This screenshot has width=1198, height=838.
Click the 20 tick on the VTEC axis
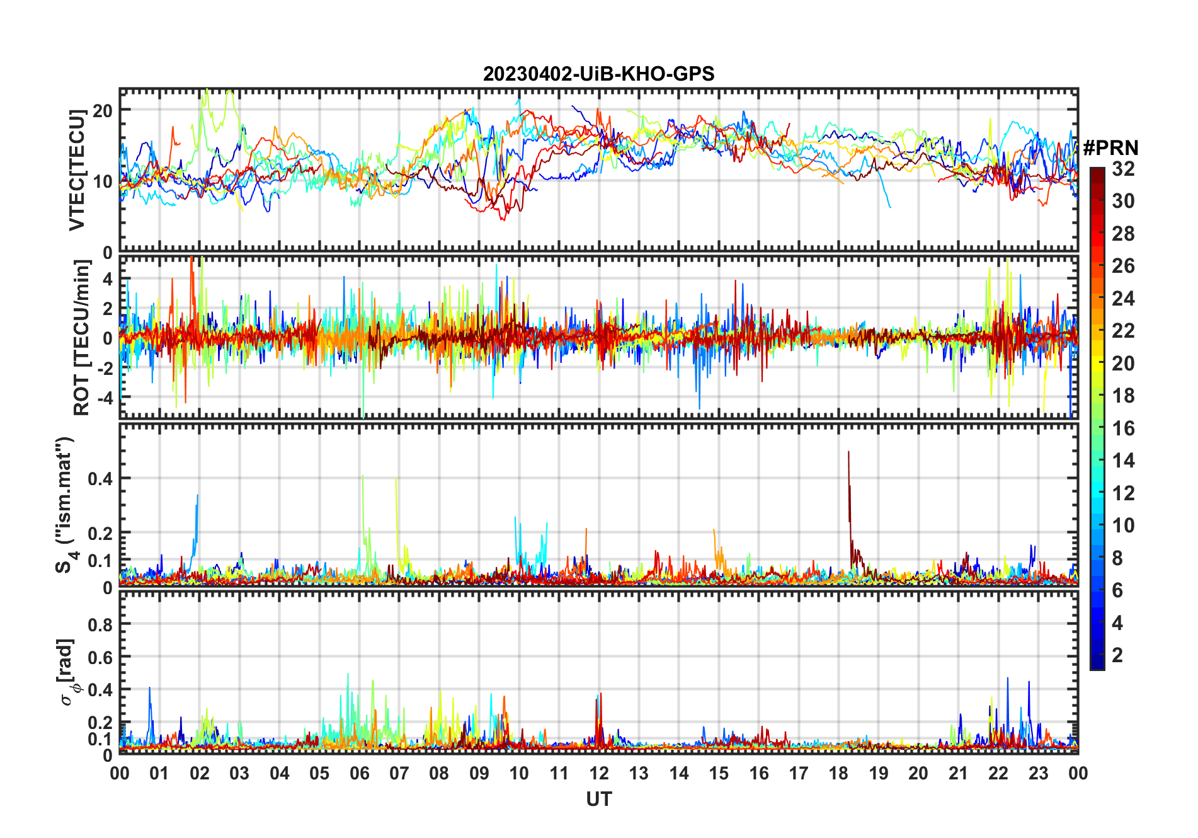point(102,111)
